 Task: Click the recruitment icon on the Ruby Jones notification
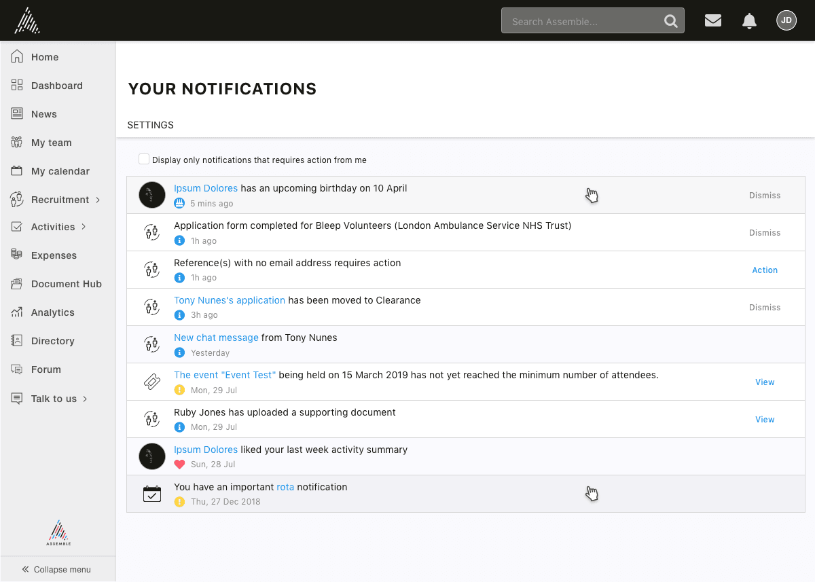coord(152,419)
